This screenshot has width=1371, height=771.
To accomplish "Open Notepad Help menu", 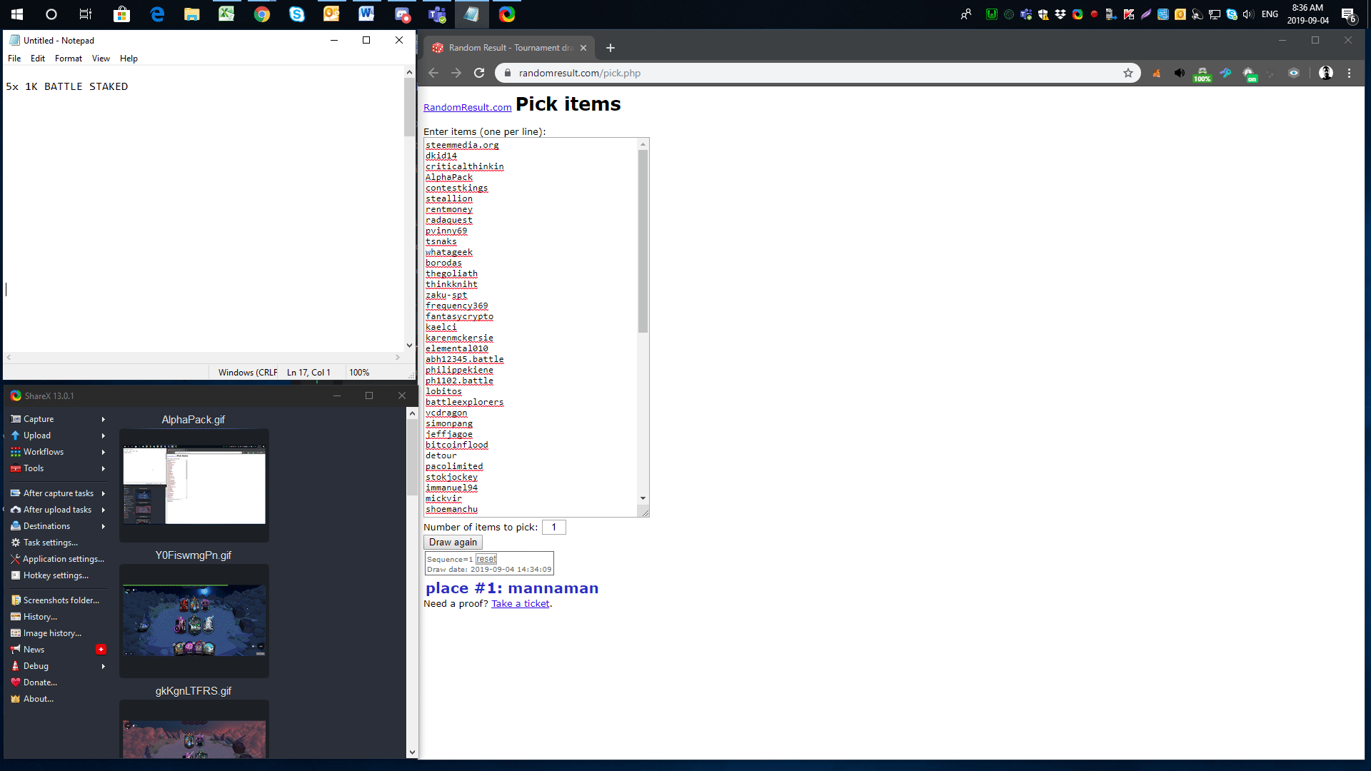I will coord(129,59).
